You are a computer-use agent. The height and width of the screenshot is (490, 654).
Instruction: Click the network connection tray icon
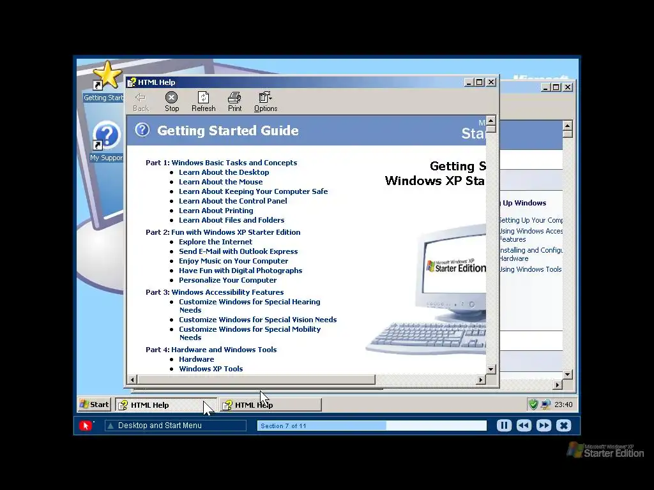545,404
